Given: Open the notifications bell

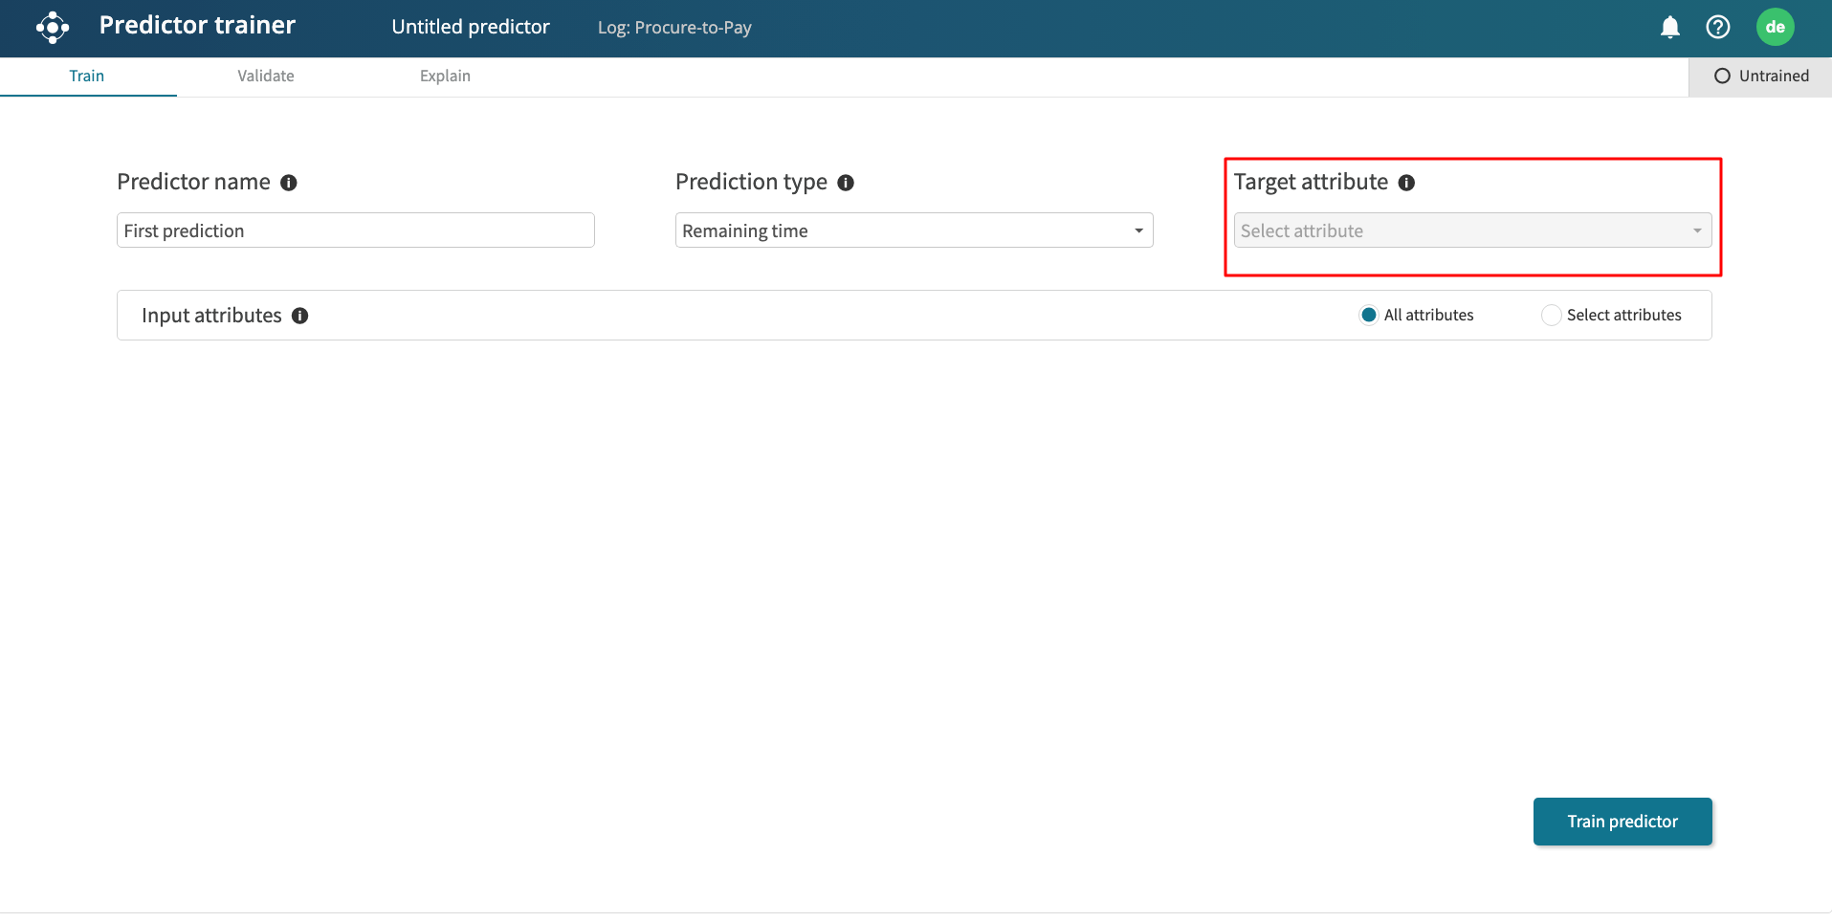Looking at the screenshot, I should point(1669,28).
